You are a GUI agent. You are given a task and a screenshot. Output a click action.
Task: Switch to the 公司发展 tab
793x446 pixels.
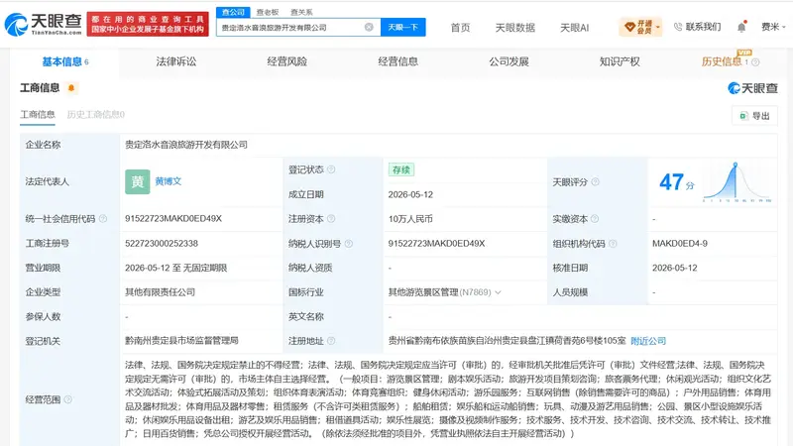point(509,61)
